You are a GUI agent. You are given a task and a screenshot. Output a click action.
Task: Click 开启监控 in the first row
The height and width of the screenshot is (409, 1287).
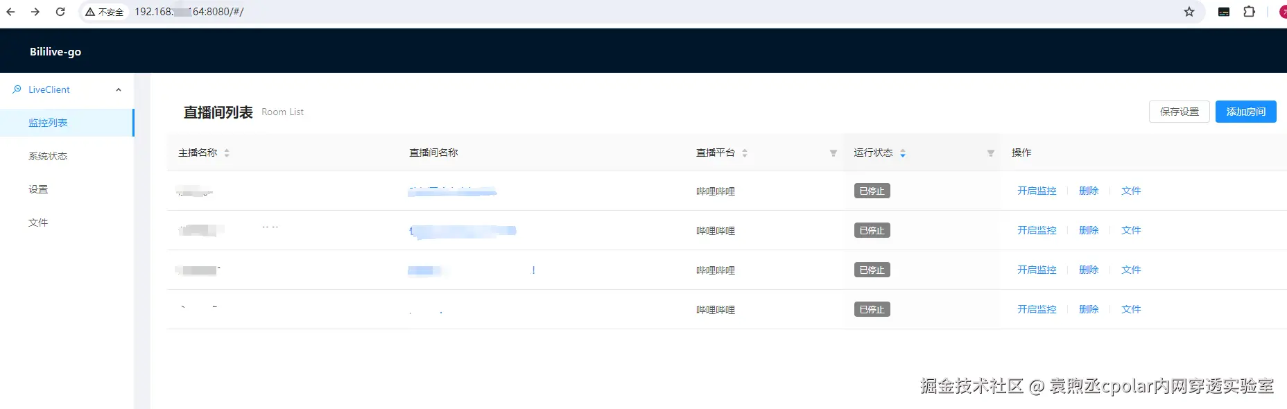point(1037,191)
